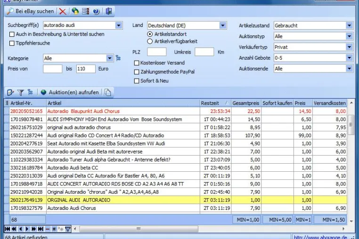Click the Sofort kaufen column header
This screenshot has width=359, height=239.
pyautogui.click(x=277, y=103)
